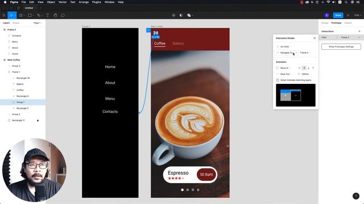The height and width of the screenshot is (204, 364).
Task: Click the Create Component icon
Action: 173,15
